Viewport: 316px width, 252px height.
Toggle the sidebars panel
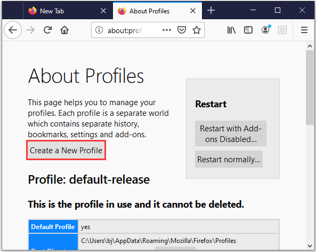coord(248,30)
